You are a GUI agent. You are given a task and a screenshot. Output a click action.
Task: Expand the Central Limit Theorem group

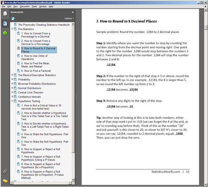[x=12, y=92]
